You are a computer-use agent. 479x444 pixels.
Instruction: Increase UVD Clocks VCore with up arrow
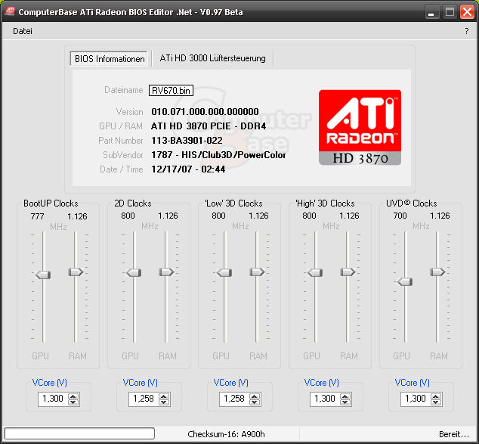click(x=436, y=396)
